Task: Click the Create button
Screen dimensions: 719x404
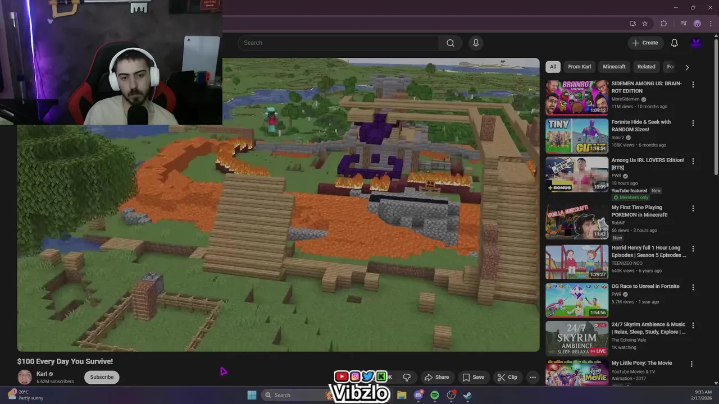Action: click(645, 43)
